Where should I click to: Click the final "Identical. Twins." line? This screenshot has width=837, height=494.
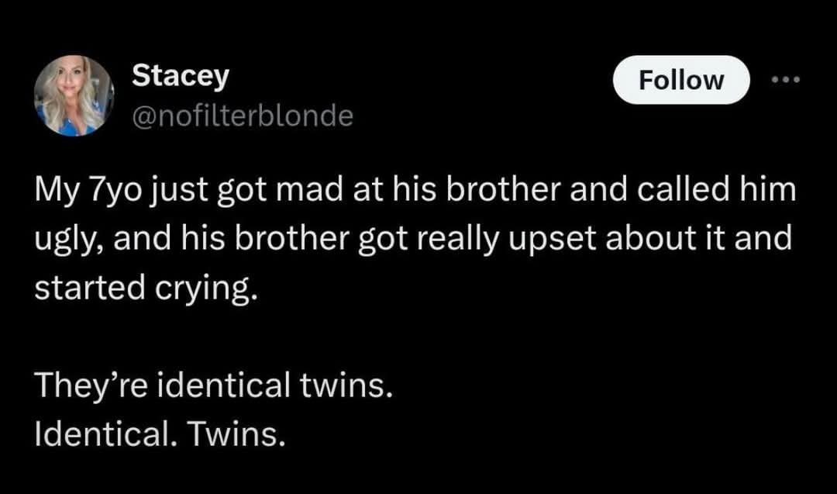click(x=160, y=434)
